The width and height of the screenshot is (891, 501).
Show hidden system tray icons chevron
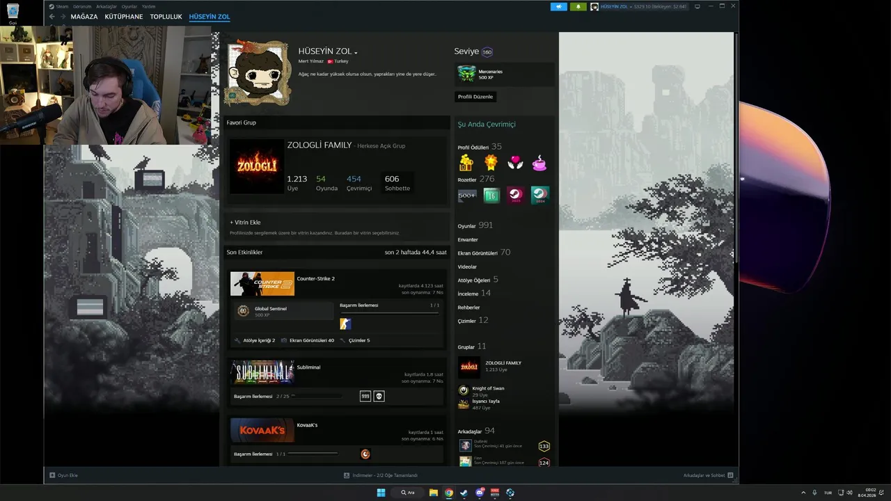[x=803, y=493]
